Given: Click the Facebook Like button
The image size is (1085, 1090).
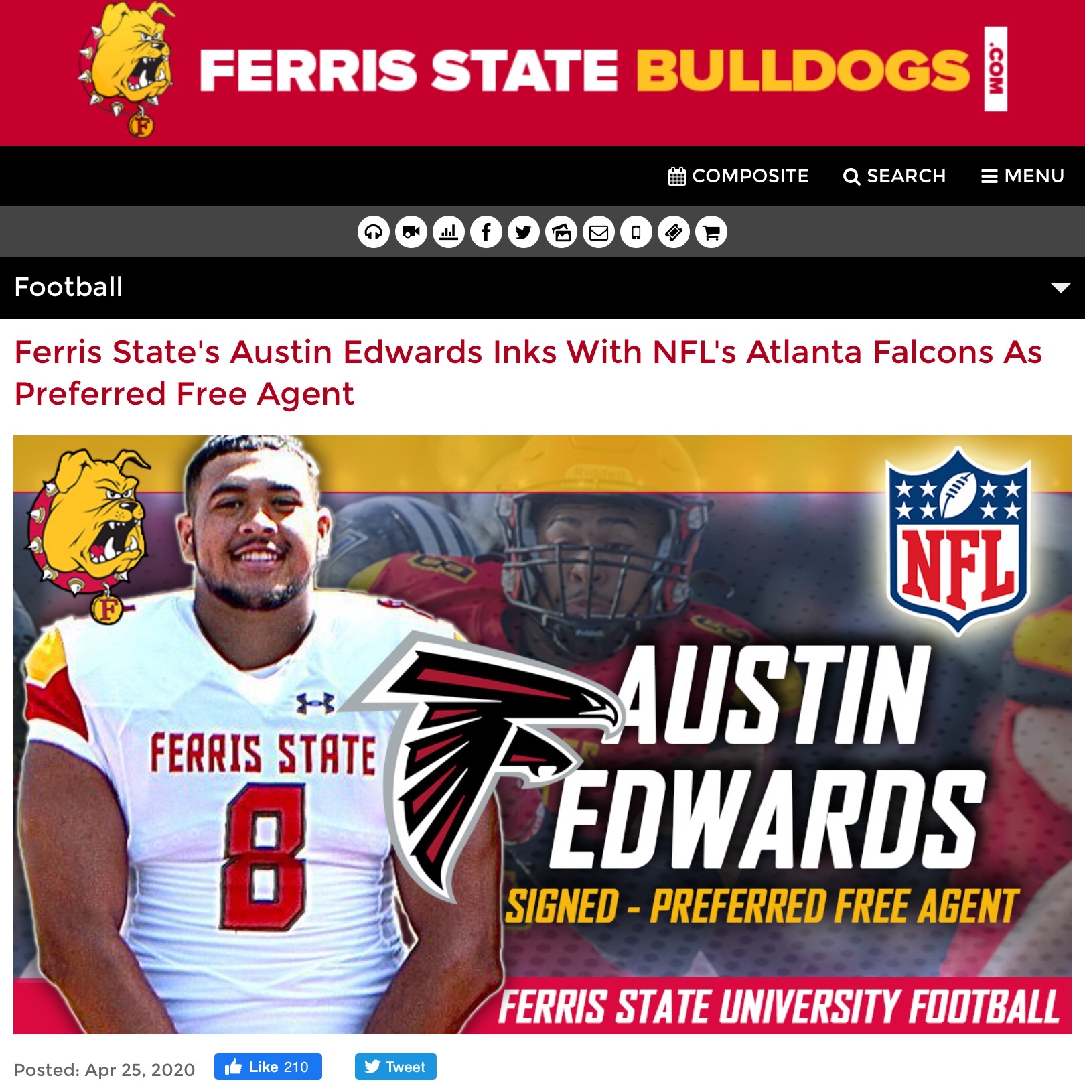Looking at the screenshot, I should pos(268,1067).
